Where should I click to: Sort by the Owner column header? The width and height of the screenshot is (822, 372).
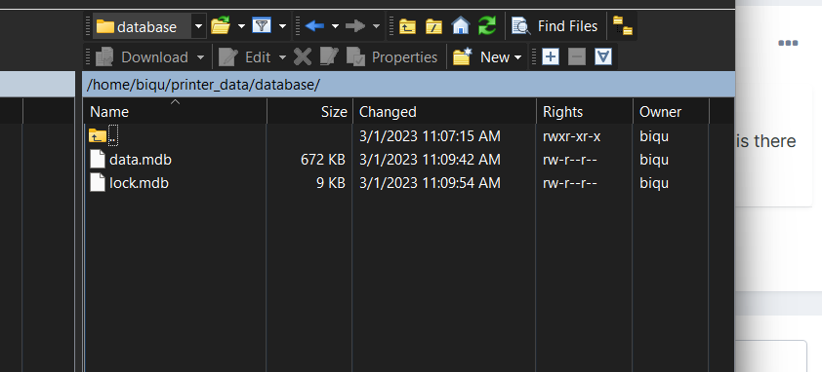[x=671, y=111]
